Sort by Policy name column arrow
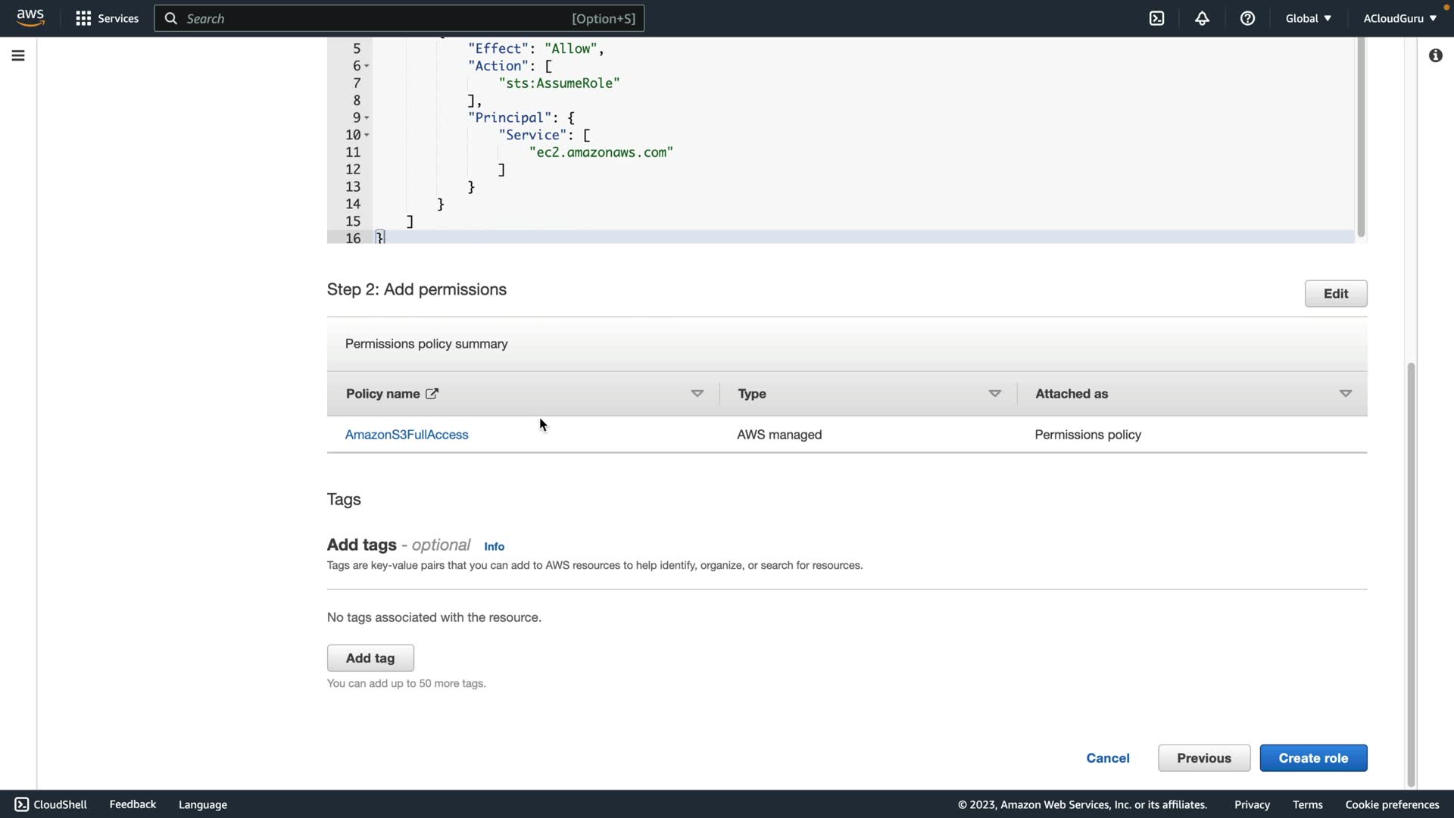Image resolution: width=1454 pixels, height=818 pixels. coord(697,394)
